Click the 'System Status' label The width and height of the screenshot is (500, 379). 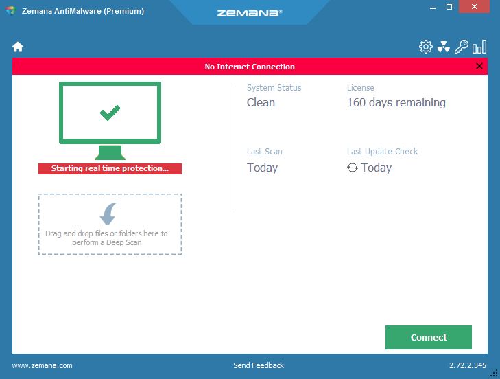pyautogui.click(x=274, y=88)
